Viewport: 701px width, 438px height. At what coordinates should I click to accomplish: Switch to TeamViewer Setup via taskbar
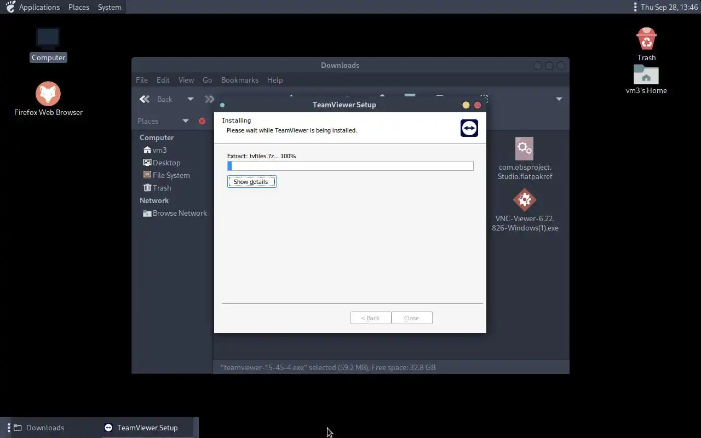(147, 428)
